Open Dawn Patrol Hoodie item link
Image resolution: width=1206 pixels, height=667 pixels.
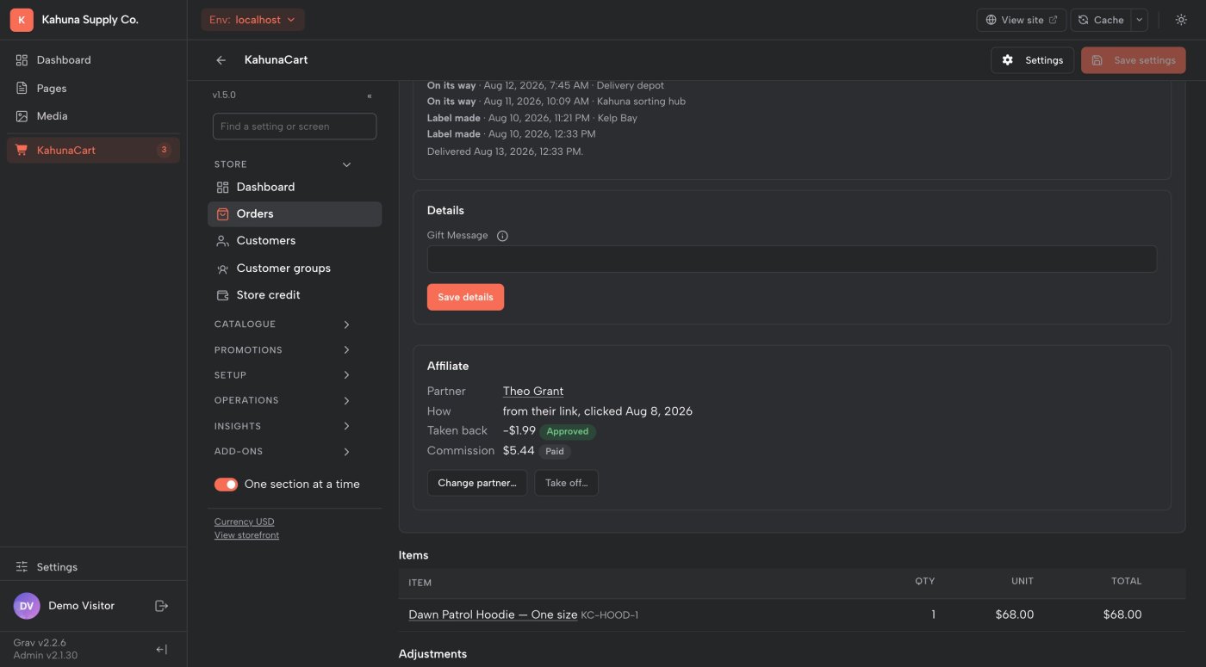tap(493, 615)
